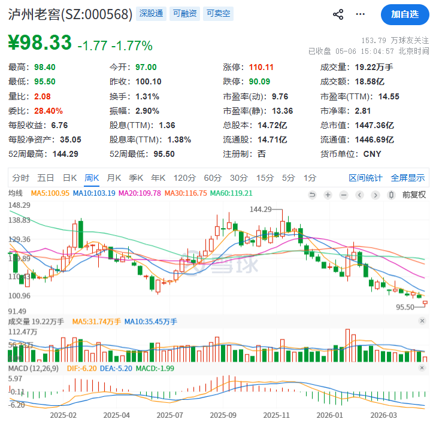The image size is (439, 425).
Task: Click the 量比 value 2.08
Action: (x=43, y=96)
